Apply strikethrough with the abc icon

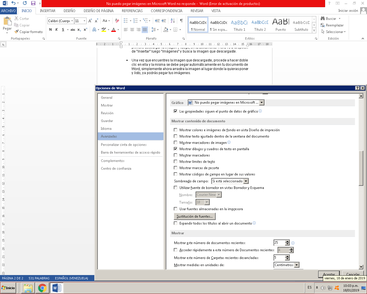73,30
